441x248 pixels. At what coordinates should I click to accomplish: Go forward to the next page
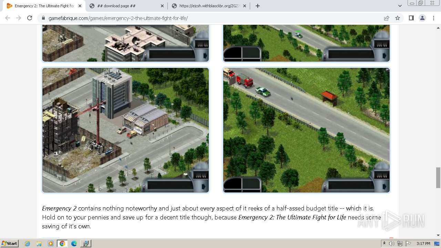point(19,18)
